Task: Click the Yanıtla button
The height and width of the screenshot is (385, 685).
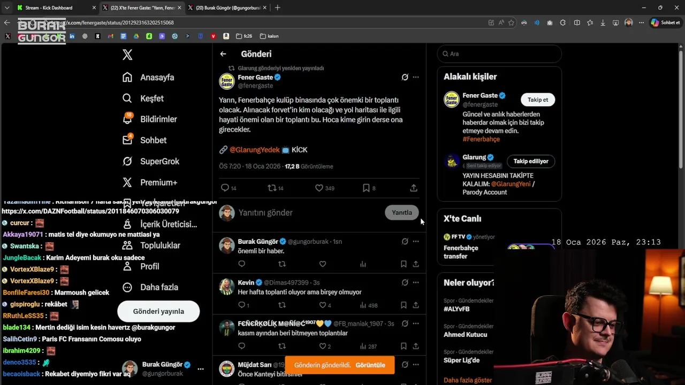Action: click(402, 212)
